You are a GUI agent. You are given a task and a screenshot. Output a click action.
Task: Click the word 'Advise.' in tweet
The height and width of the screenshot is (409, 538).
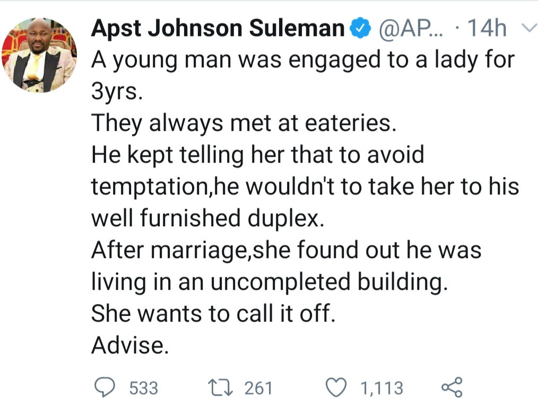pyautogui.click(x=130, y=344)
